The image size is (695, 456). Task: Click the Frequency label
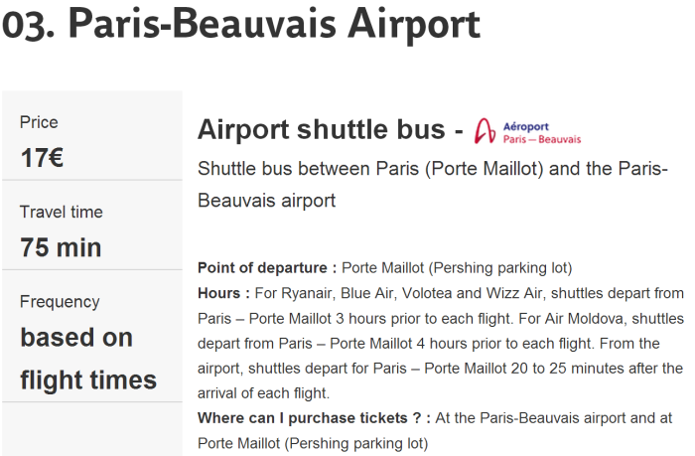(x=60, y=302)
